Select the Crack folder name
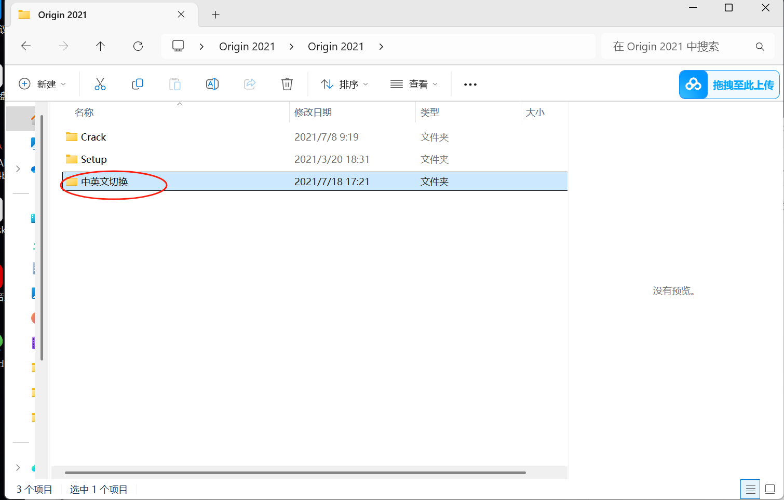 click(93, 137)
